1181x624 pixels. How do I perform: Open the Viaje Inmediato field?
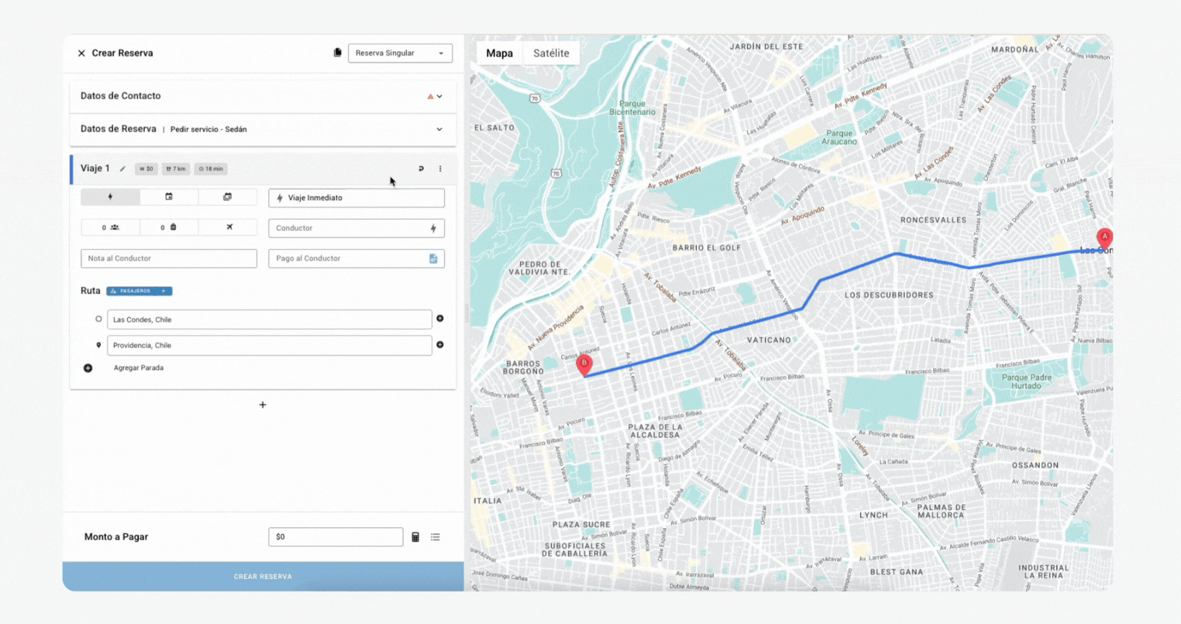[x=356, y=198]
